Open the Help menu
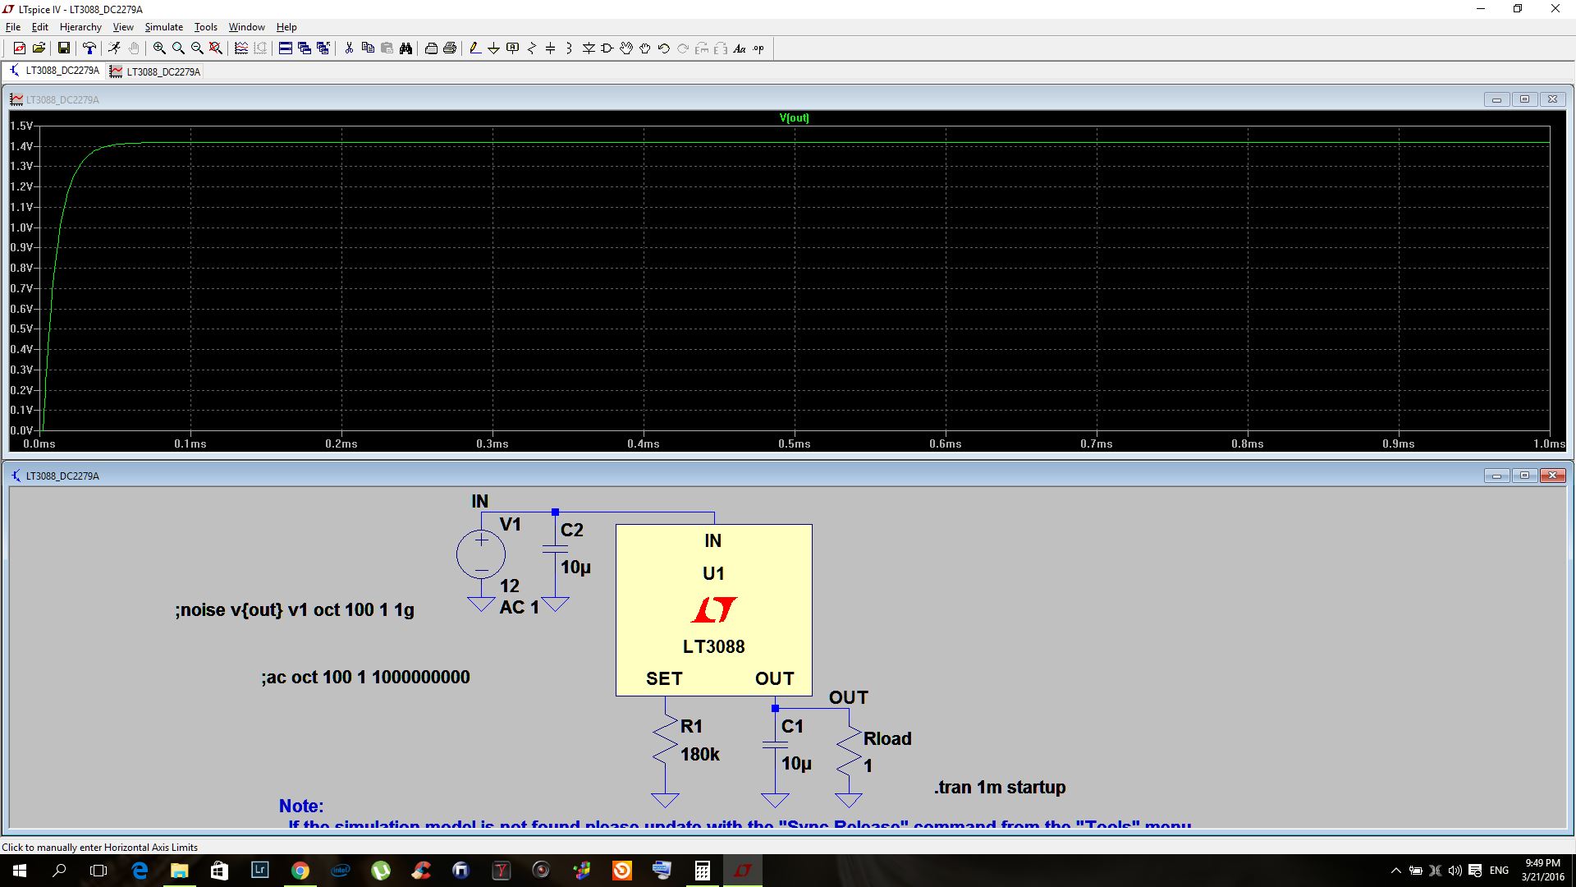This screenshot has width=1576, height=887. [286, 27]
